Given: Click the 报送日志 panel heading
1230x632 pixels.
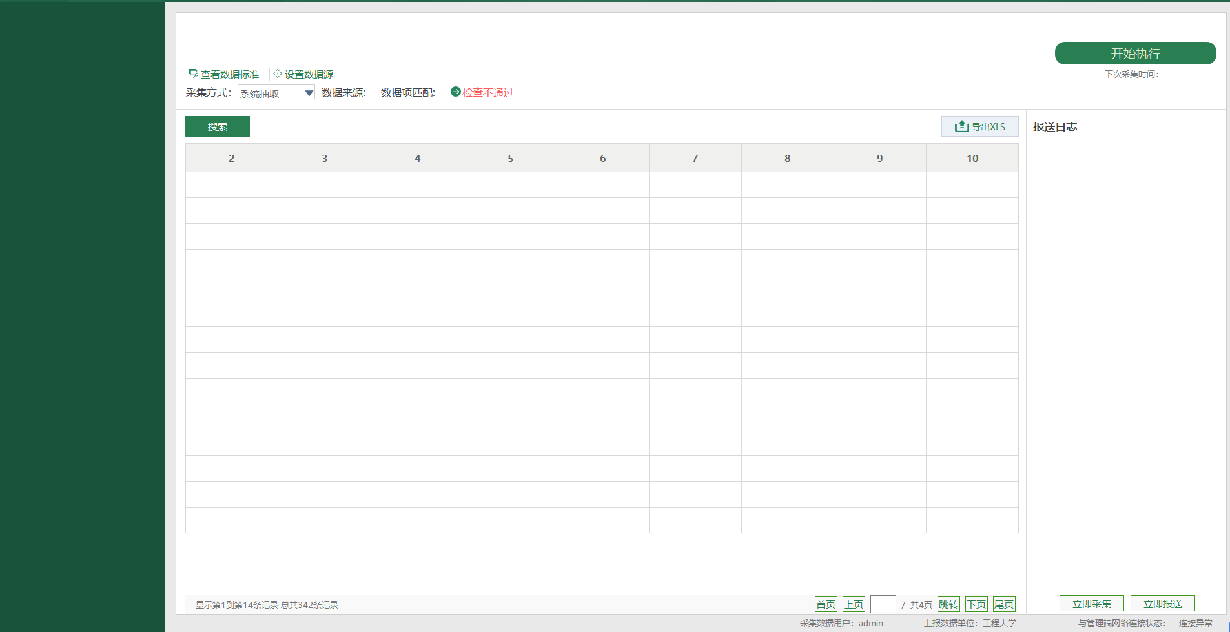Looking at the screenshot, I should click(x=1055, y=126).
